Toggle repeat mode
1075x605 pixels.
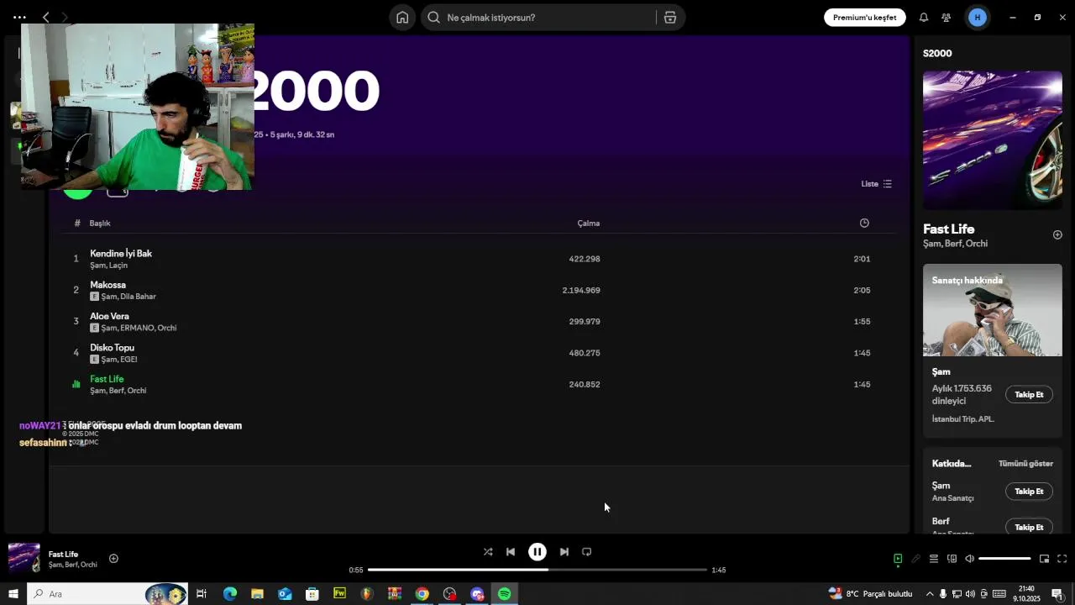(x=587, y=552)
